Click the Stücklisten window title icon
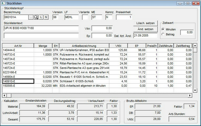This screenshot has width=201, height=126. (x=3, y=3)
